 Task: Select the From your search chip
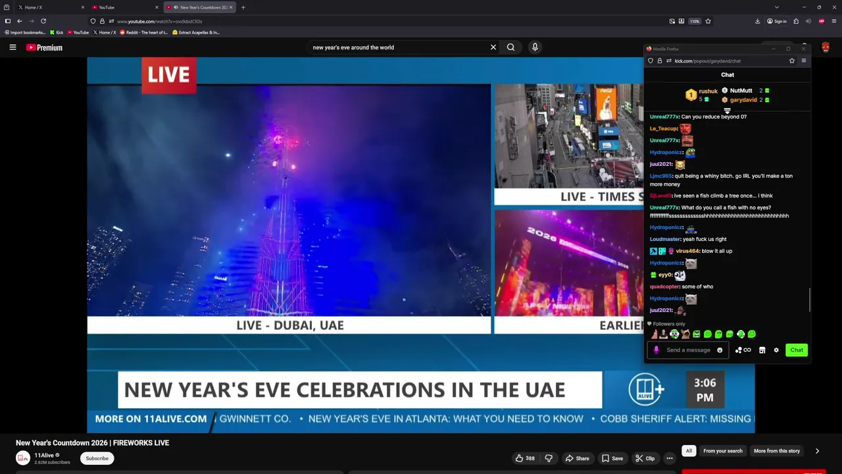coord(722,451)
